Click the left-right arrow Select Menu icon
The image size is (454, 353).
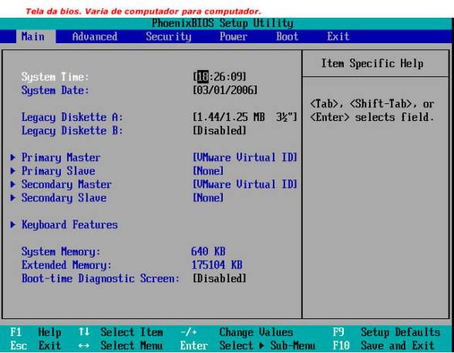(84, 345)
